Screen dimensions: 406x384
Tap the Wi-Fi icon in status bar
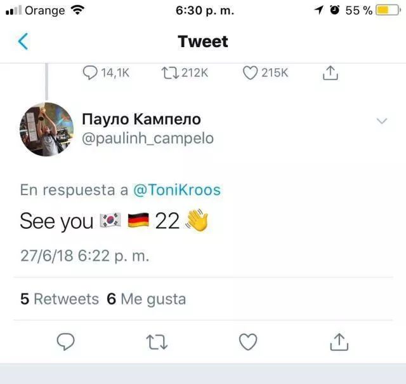tap(77, 10)
